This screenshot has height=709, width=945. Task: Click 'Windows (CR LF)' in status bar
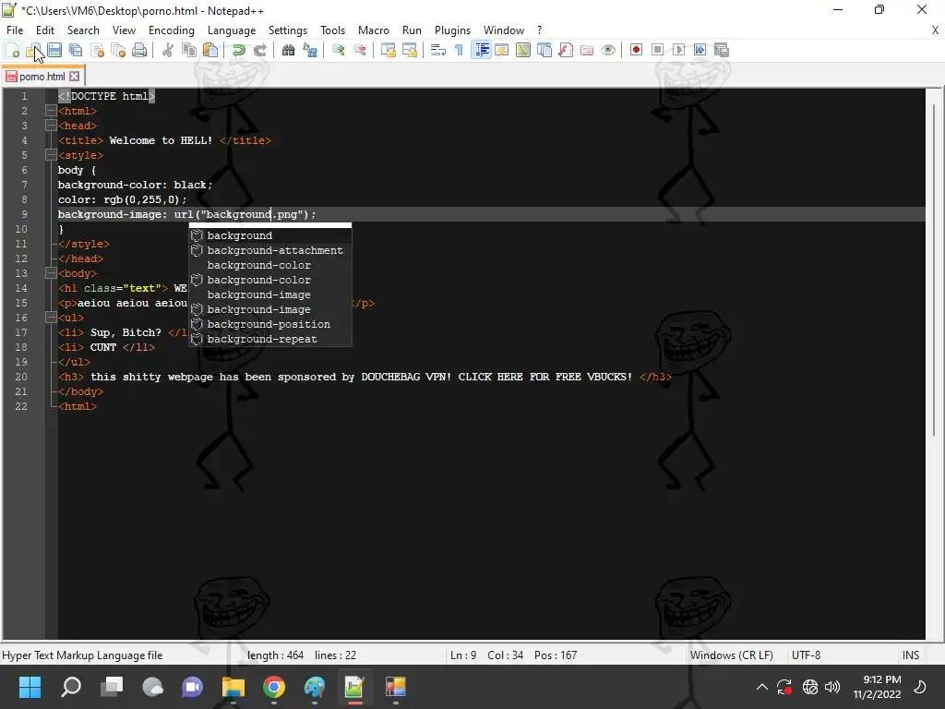[x=731, y=655]
